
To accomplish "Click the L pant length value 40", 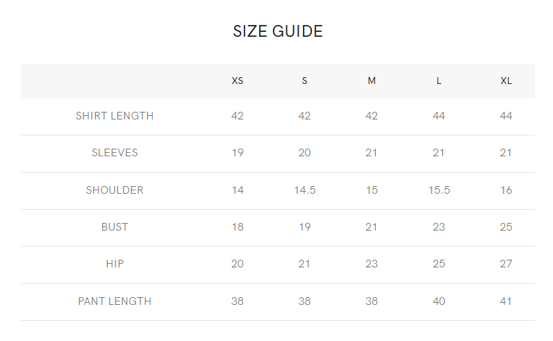I will (439, 301).
